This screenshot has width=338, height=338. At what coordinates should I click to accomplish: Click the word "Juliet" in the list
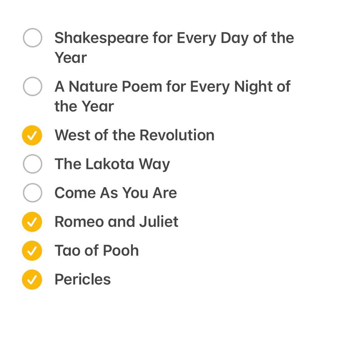159,222
